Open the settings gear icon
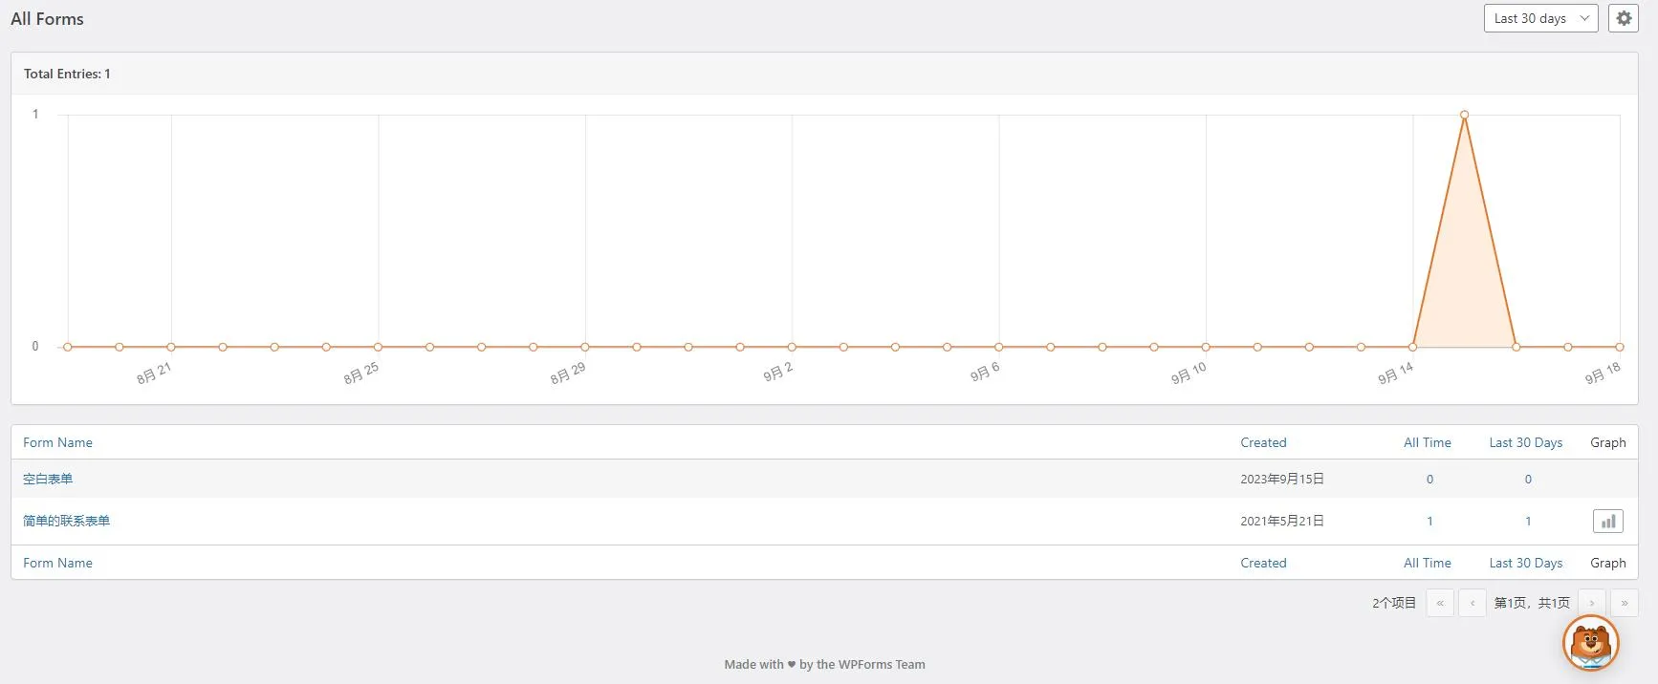Screen dimensions: 1658x684 pyautogui.click(x=1624, y=18)
